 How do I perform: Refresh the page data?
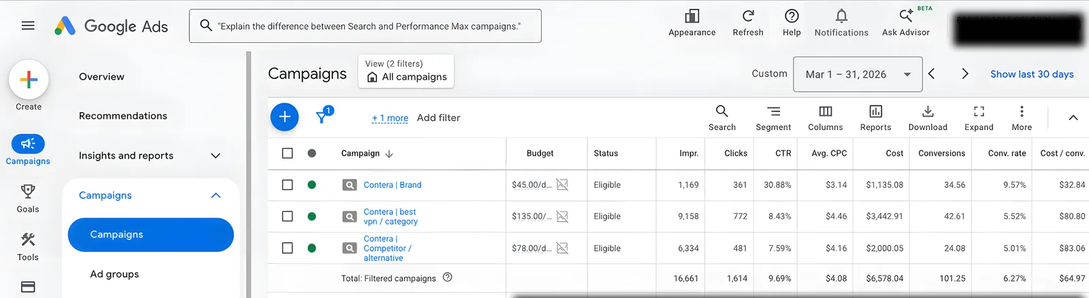click(x=748, y=22)
